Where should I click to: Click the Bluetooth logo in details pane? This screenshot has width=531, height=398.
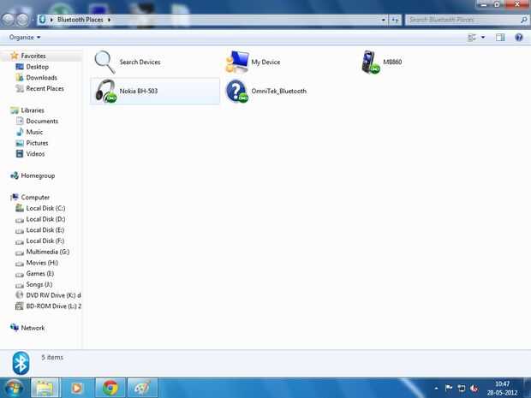21,363
